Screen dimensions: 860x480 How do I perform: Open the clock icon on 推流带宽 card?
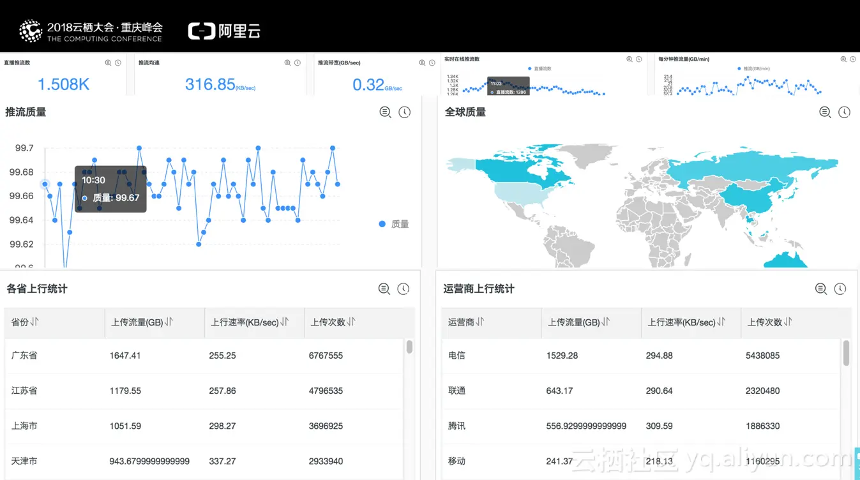point(432,63)
